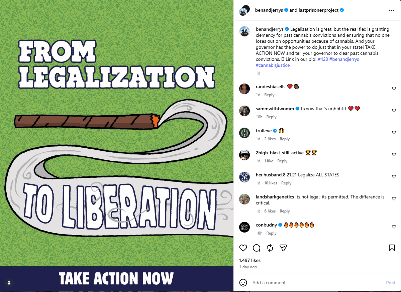This screenshot has width=401, height=292.
Task: Open the #cannabisjustice hashtag
Action: click(273, 65)
